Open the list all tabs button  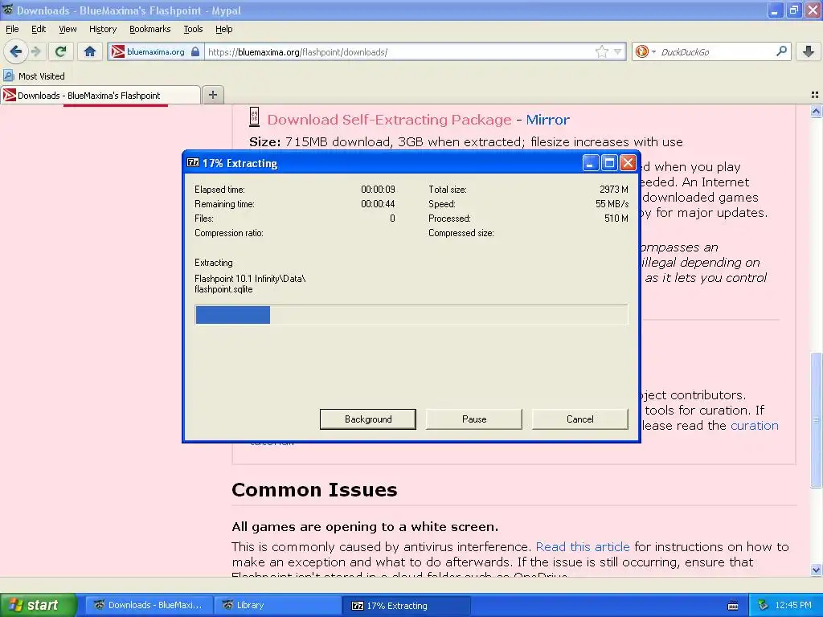[815, 95]
